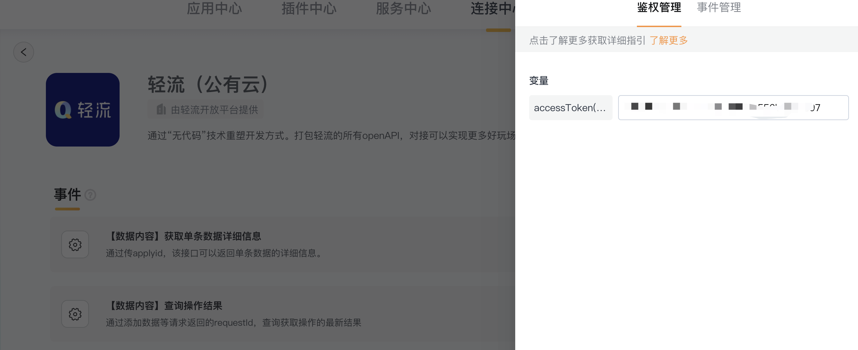Click description 通过传applyid，该接口可以返回单条数据的详细信息
This screenshot has width=858, height=350.
pos(214,253)
